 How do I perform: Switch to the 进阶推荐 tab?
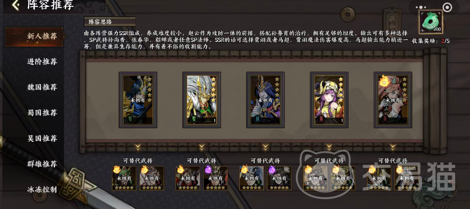pyautogui.click(x=42, y=62)
